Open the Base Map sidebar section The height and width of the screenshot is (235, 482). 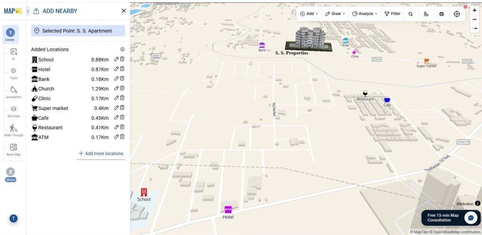tap(14, 150)
